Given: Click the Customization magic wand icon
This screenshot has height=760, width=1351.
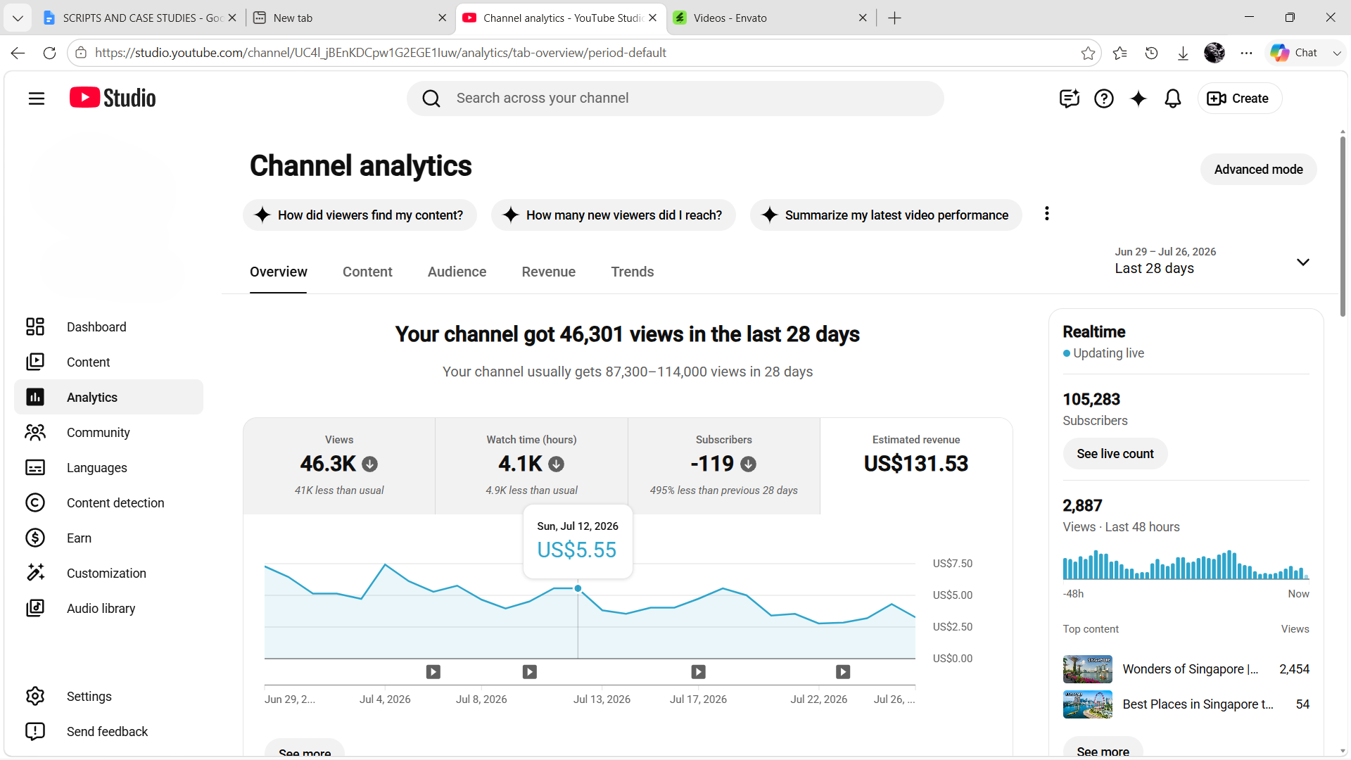Looking at the screenshot, I should (35, 573).
